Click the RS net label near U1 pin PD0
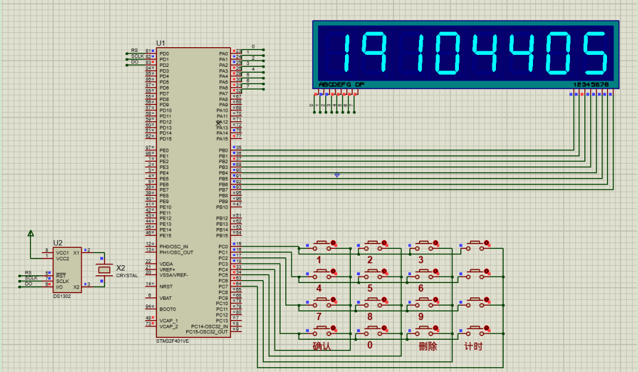The height and width of the screenshot is (372, 638). (x=134, y=51)
